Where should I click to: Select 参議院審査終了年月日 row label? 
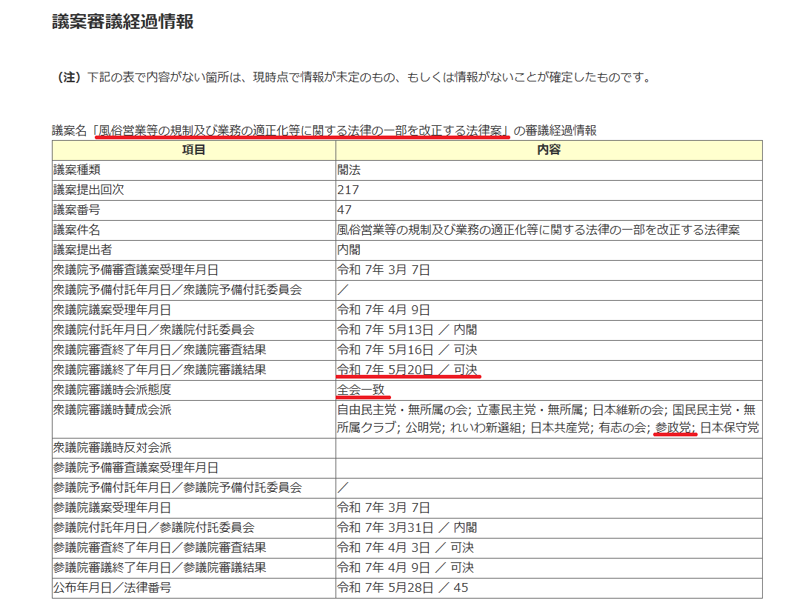(x=160, y=548)
